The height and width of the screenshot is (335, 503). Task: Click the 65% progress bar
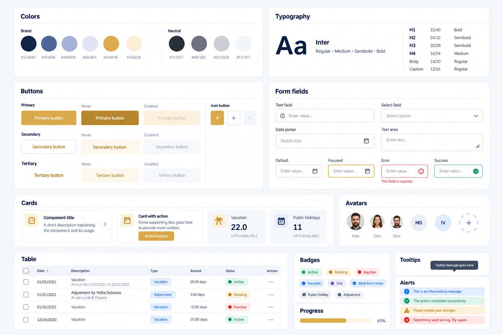pyautogui.click(x=336, y=321)
